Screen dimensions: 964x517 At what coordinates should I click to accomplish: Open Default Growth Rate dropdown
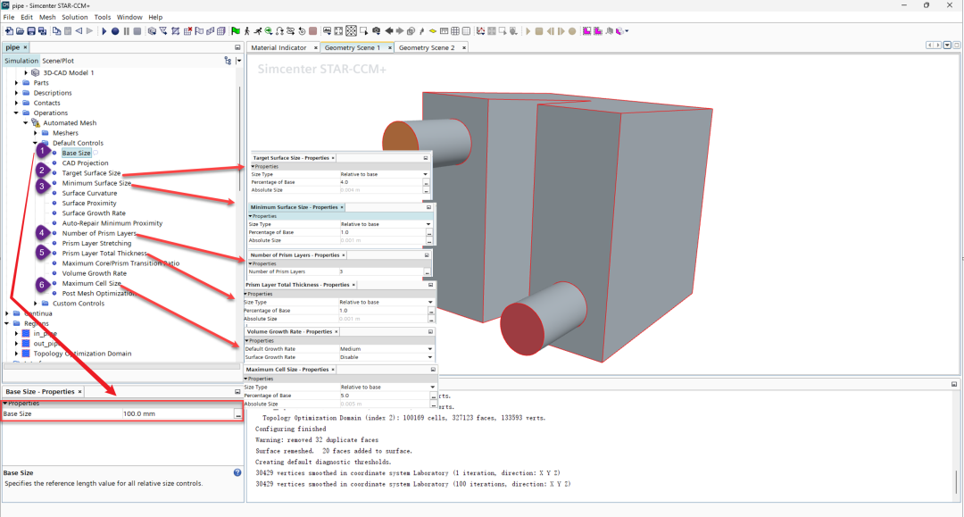429,348
